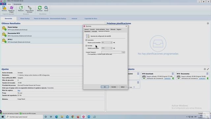
Task: Click consistency date link on W10-downloads
Action: 167,78
